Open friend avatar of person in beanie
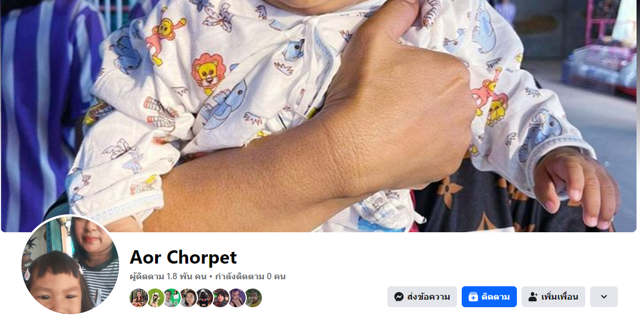Viewport: 640px width, 324px height. pos(221,298)
